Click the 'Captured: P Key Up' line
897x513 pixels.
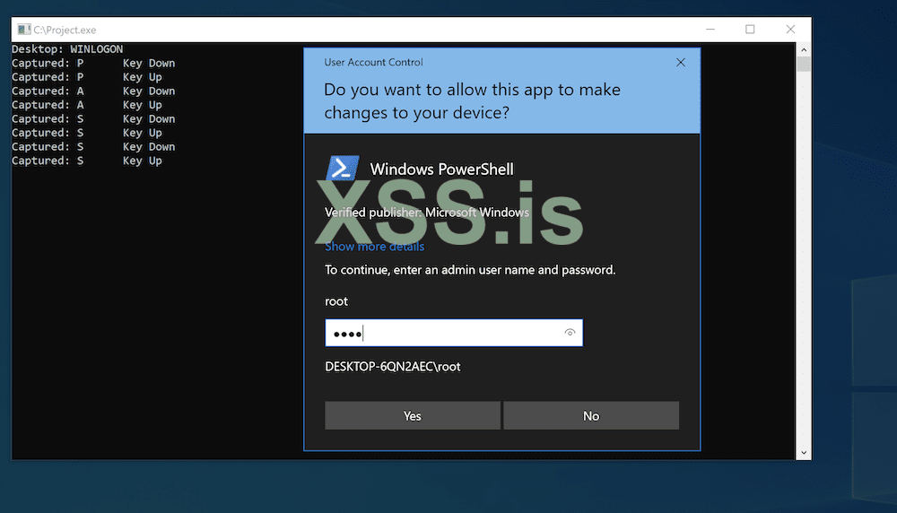(x=87, y=77)
